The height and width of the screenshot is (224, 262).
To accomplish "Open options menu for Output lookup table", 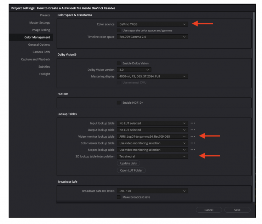I will 193,130.
